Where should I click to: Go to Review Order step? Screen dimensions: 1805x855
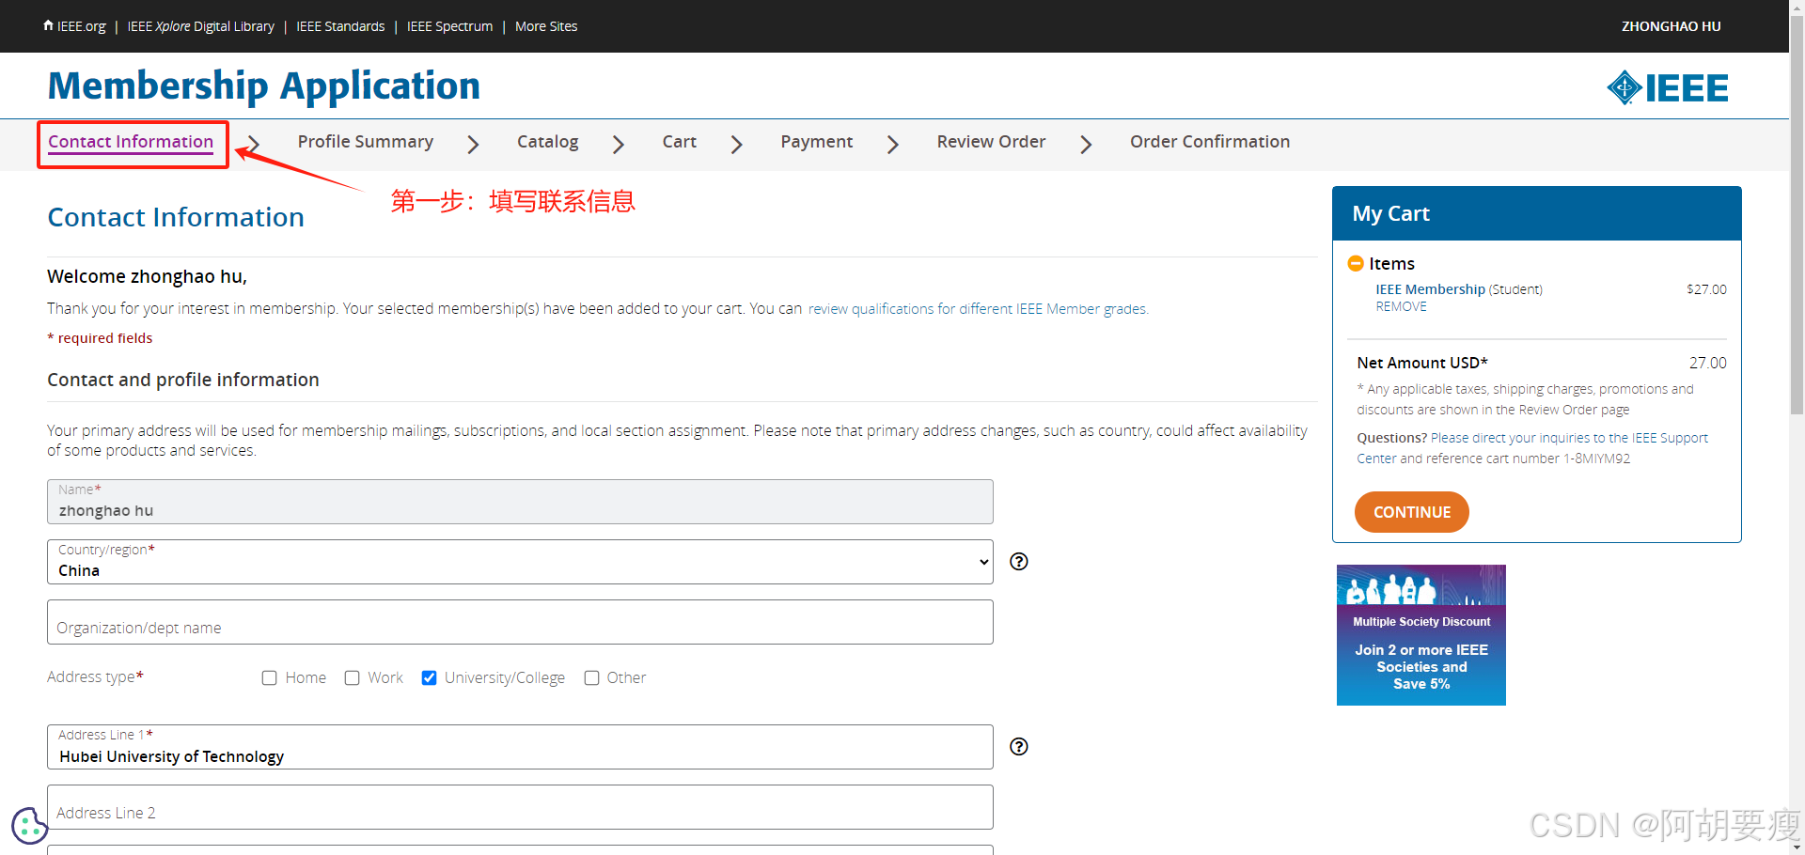(x=992, y=142)
